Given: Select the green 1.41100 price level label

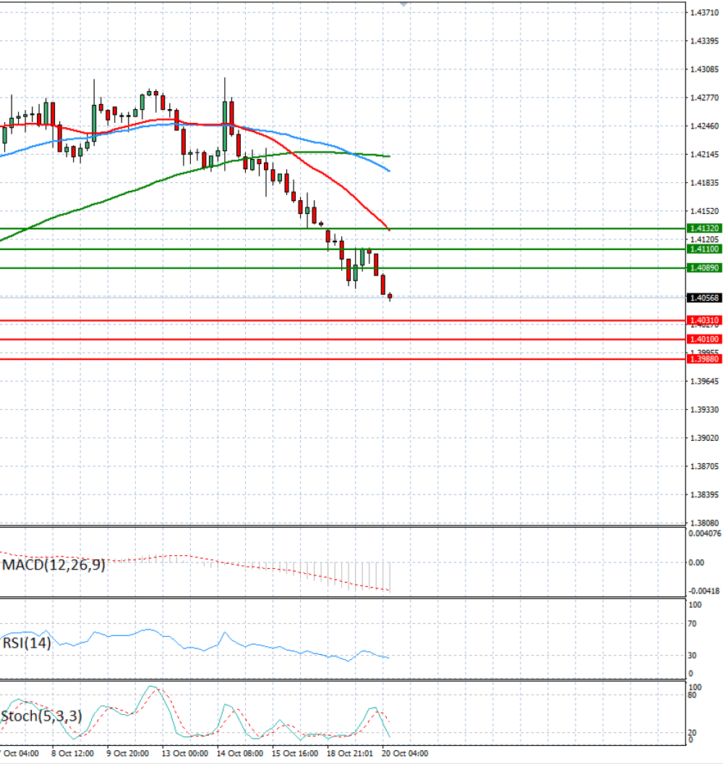Looking at the screenshot, I should pyautogui.click(x=704, y=249).
